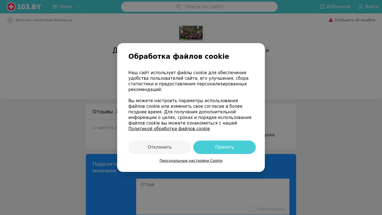Click the search magnifier icon
Viewport: 382px width, 215px height.
point(178,7)
